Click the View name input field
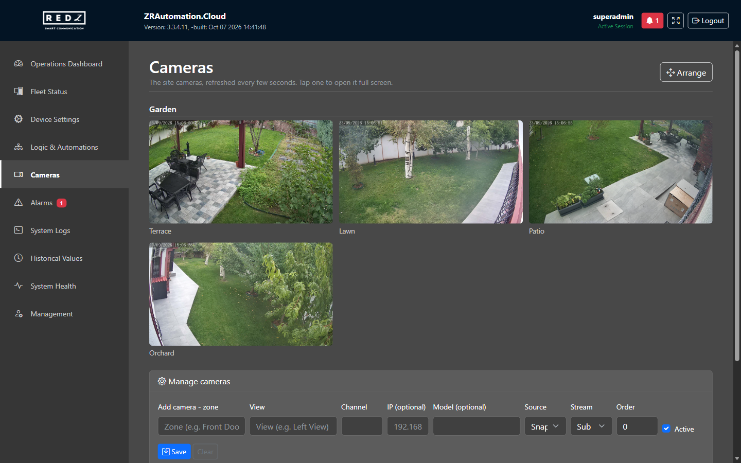Screen dimensions: 741x463 point(293,426)
